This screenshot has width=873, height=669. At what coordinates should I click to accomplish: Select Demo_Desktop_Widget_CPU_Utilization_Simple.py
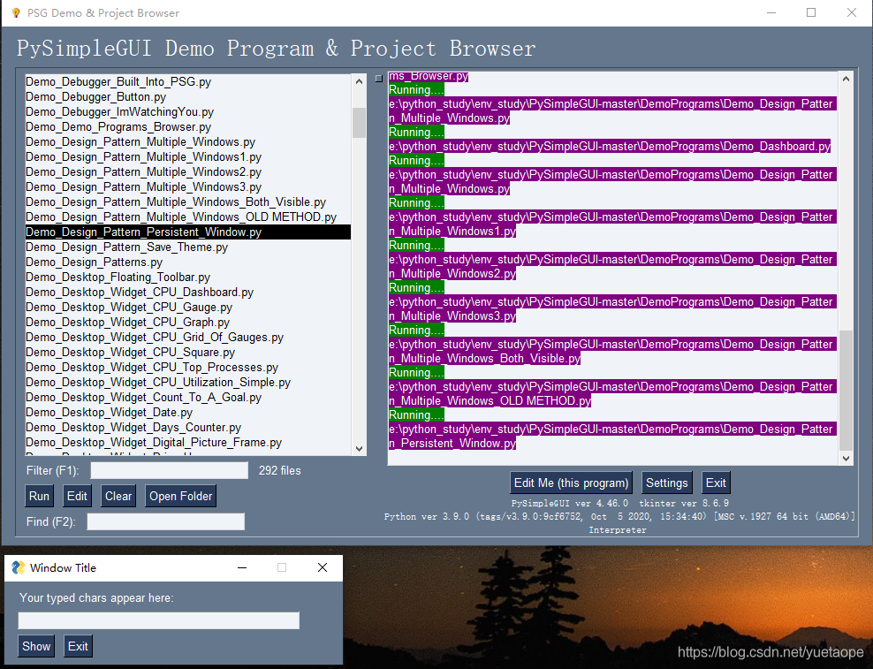pyautogui.click(x=188, y=383)
